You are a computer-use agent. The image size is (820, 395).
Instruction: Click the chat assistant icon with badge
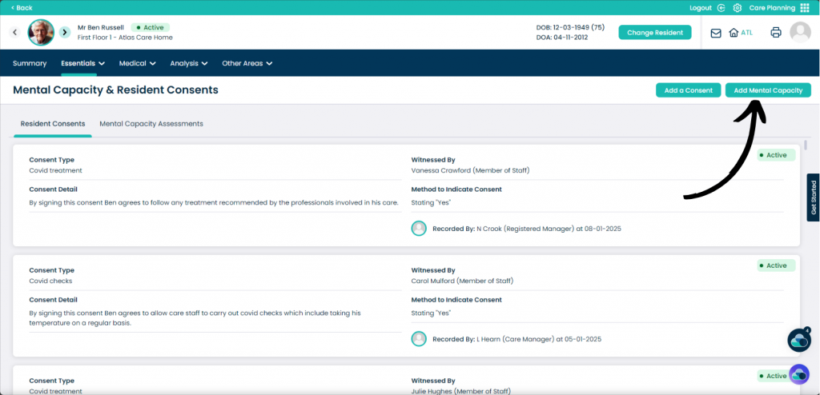799,340
